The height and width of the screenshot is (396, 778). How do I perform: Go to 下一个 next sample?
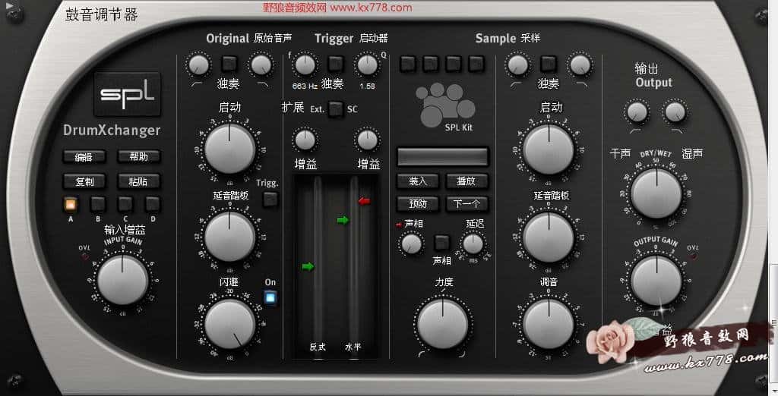466,204
